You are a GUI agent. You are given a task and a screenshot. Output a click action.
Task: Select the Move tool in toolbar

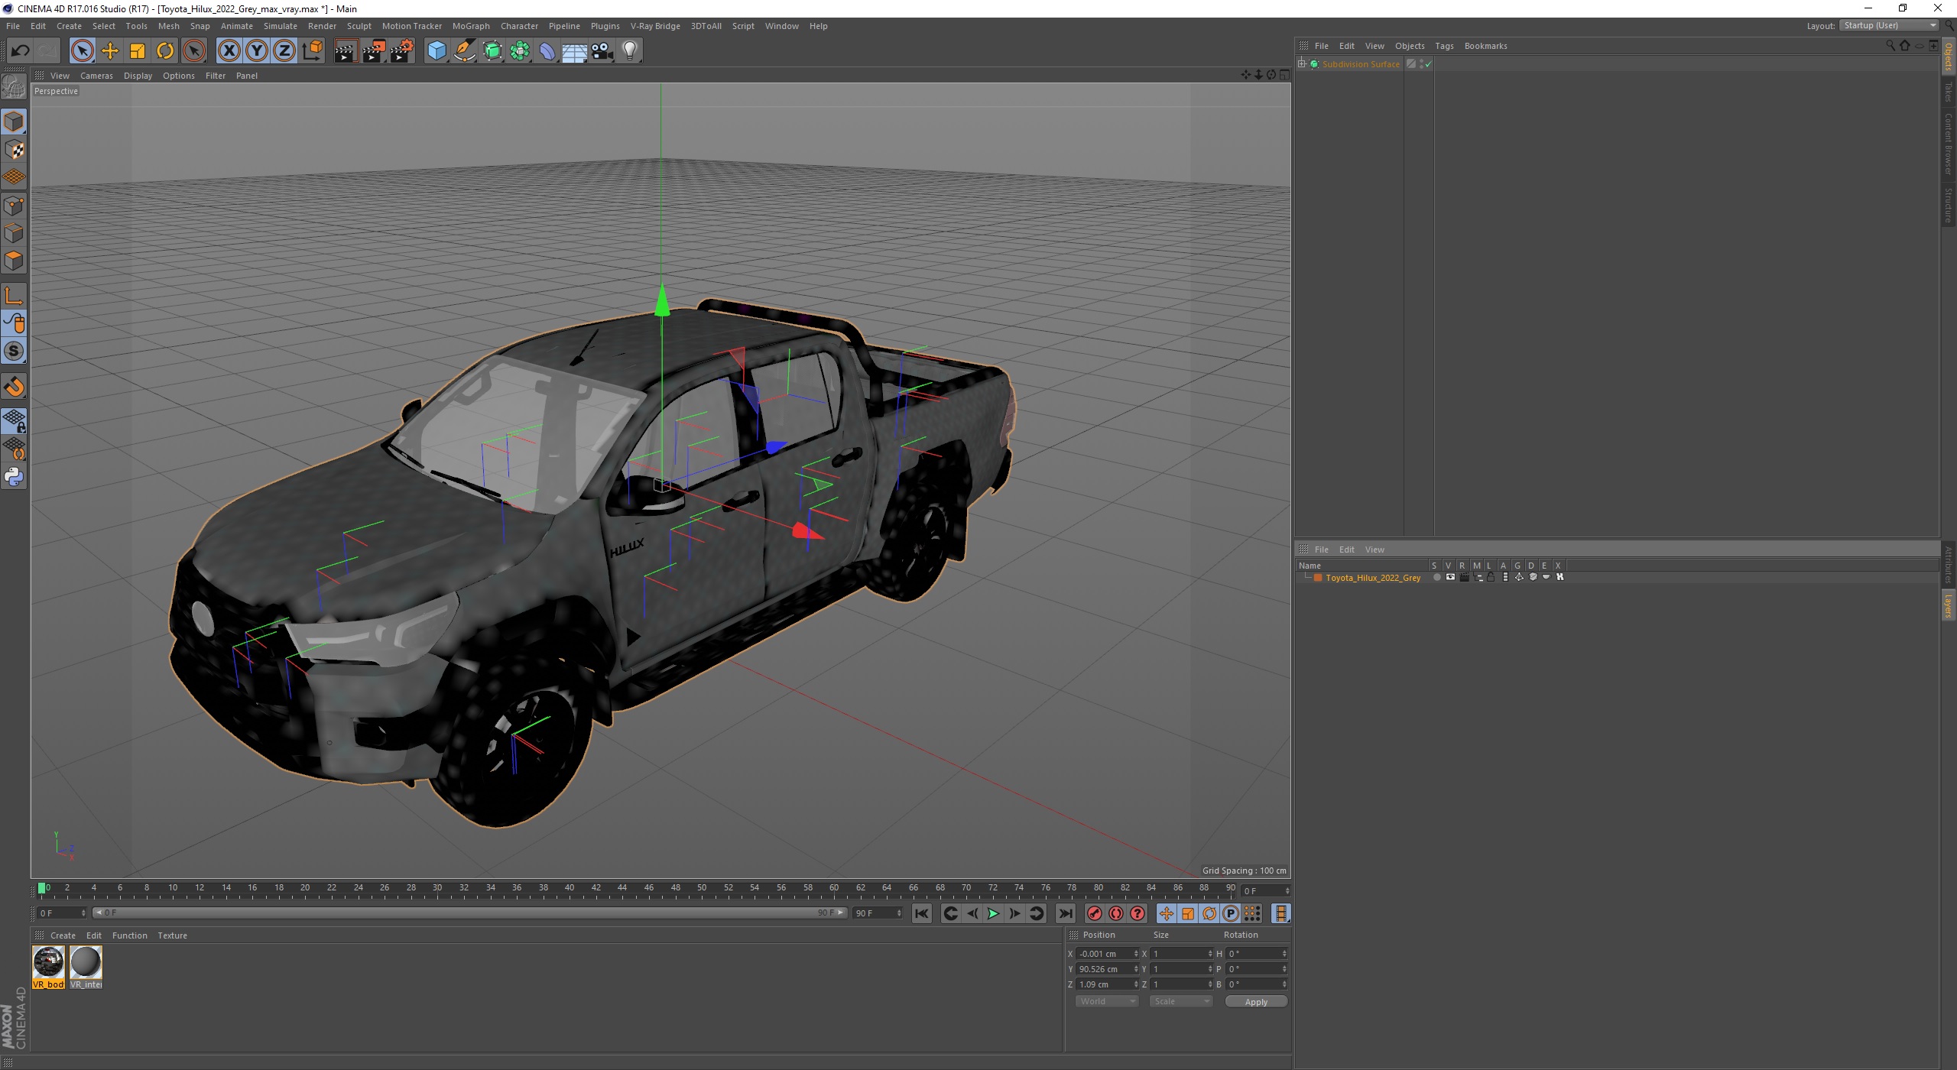[112, 50]
